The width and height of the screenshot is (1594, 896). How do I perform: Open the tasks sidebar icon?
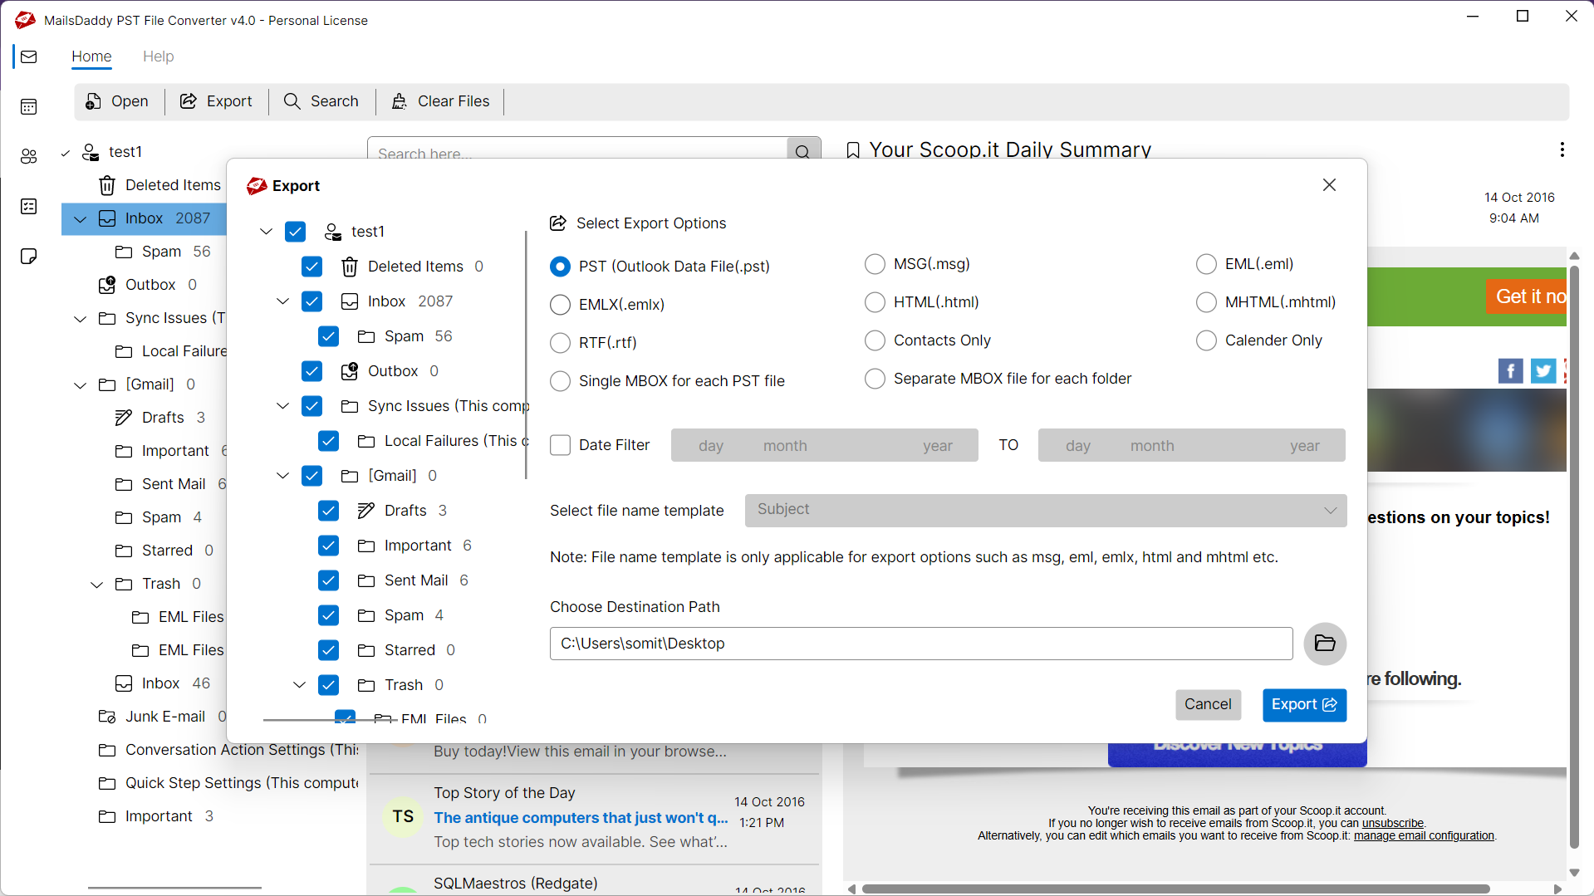(x=29, y=206)
